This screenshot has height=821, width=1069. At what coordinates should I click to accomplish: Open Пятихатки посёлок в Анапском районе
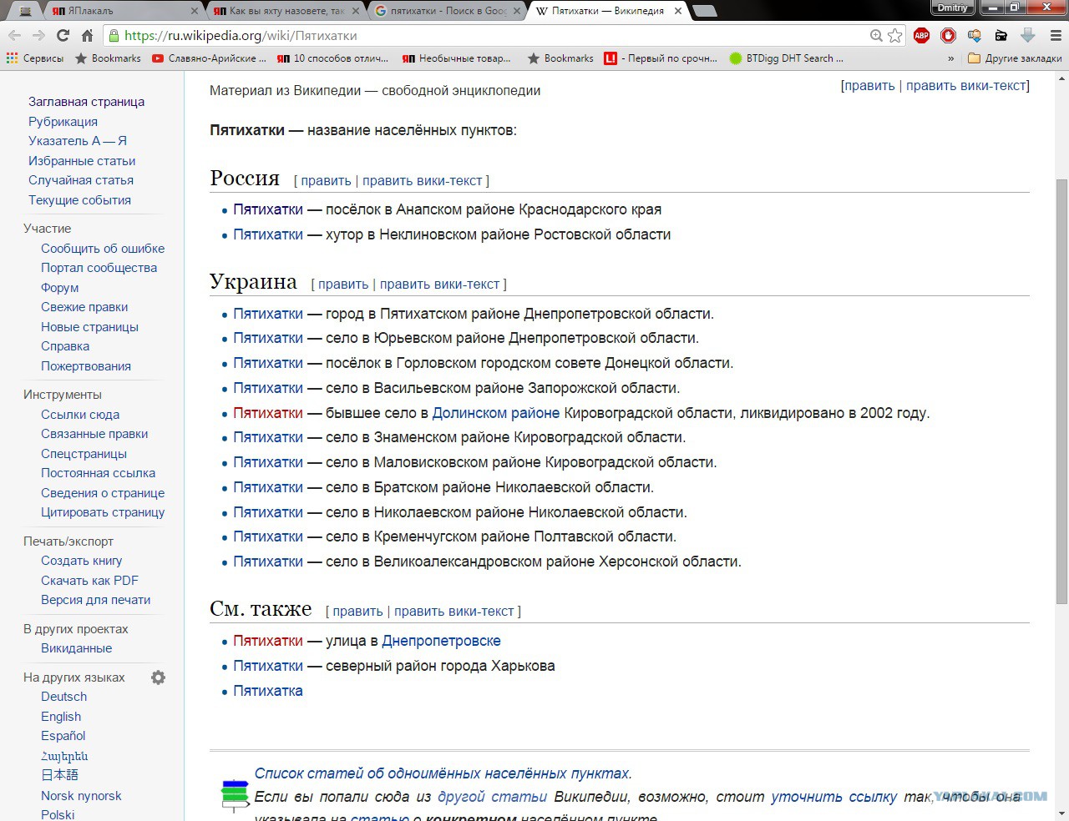pos(268,210)
